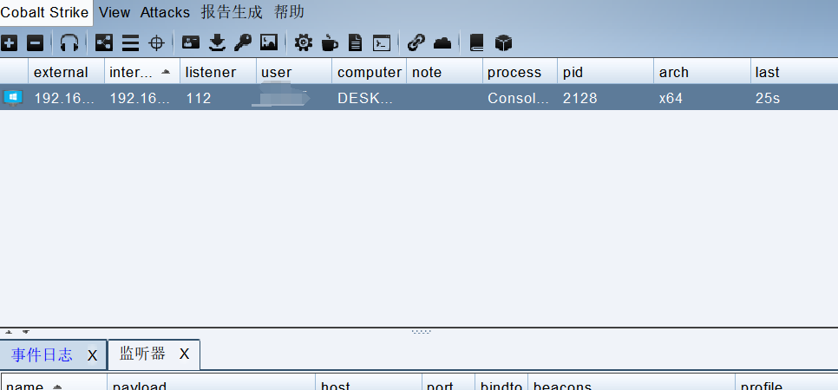
Task: Sort sessions by process column
Action: coord(520,72)
